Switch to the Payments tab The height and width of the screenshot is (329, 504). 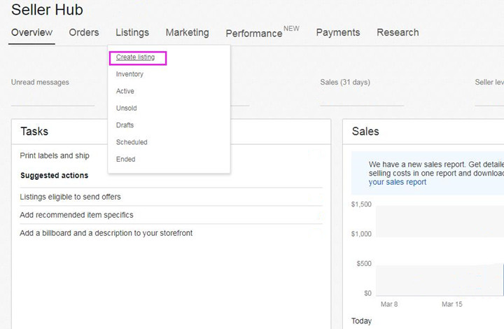[337, 33]
